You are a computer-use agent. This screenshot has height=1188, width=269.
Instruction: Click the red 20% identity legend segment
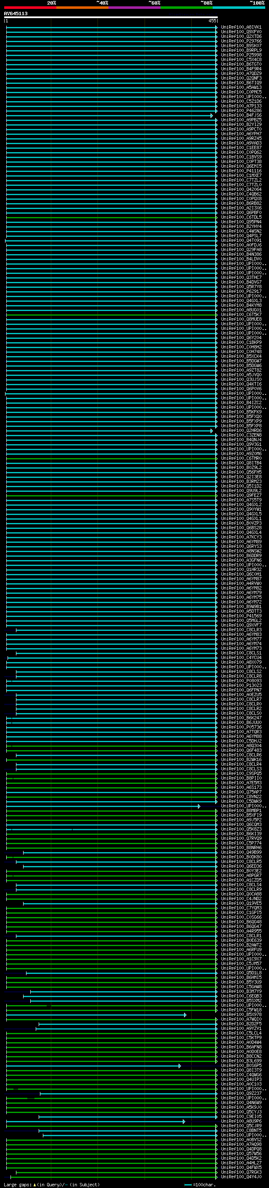(x=30, y=8)
